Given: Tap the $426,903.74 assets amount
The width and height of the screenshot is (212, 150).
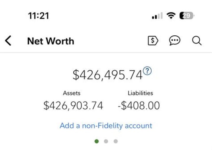Looking at the screenshot, I should [73, 106].
